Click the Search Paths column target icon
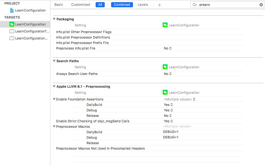The height and width of the screenshot is (166, 265). 165,67
